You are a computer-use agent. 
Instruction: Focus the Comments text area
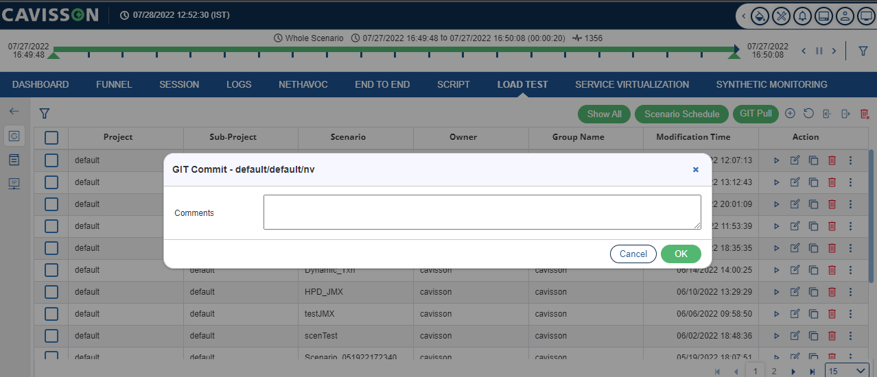click(x=482, y=212)
